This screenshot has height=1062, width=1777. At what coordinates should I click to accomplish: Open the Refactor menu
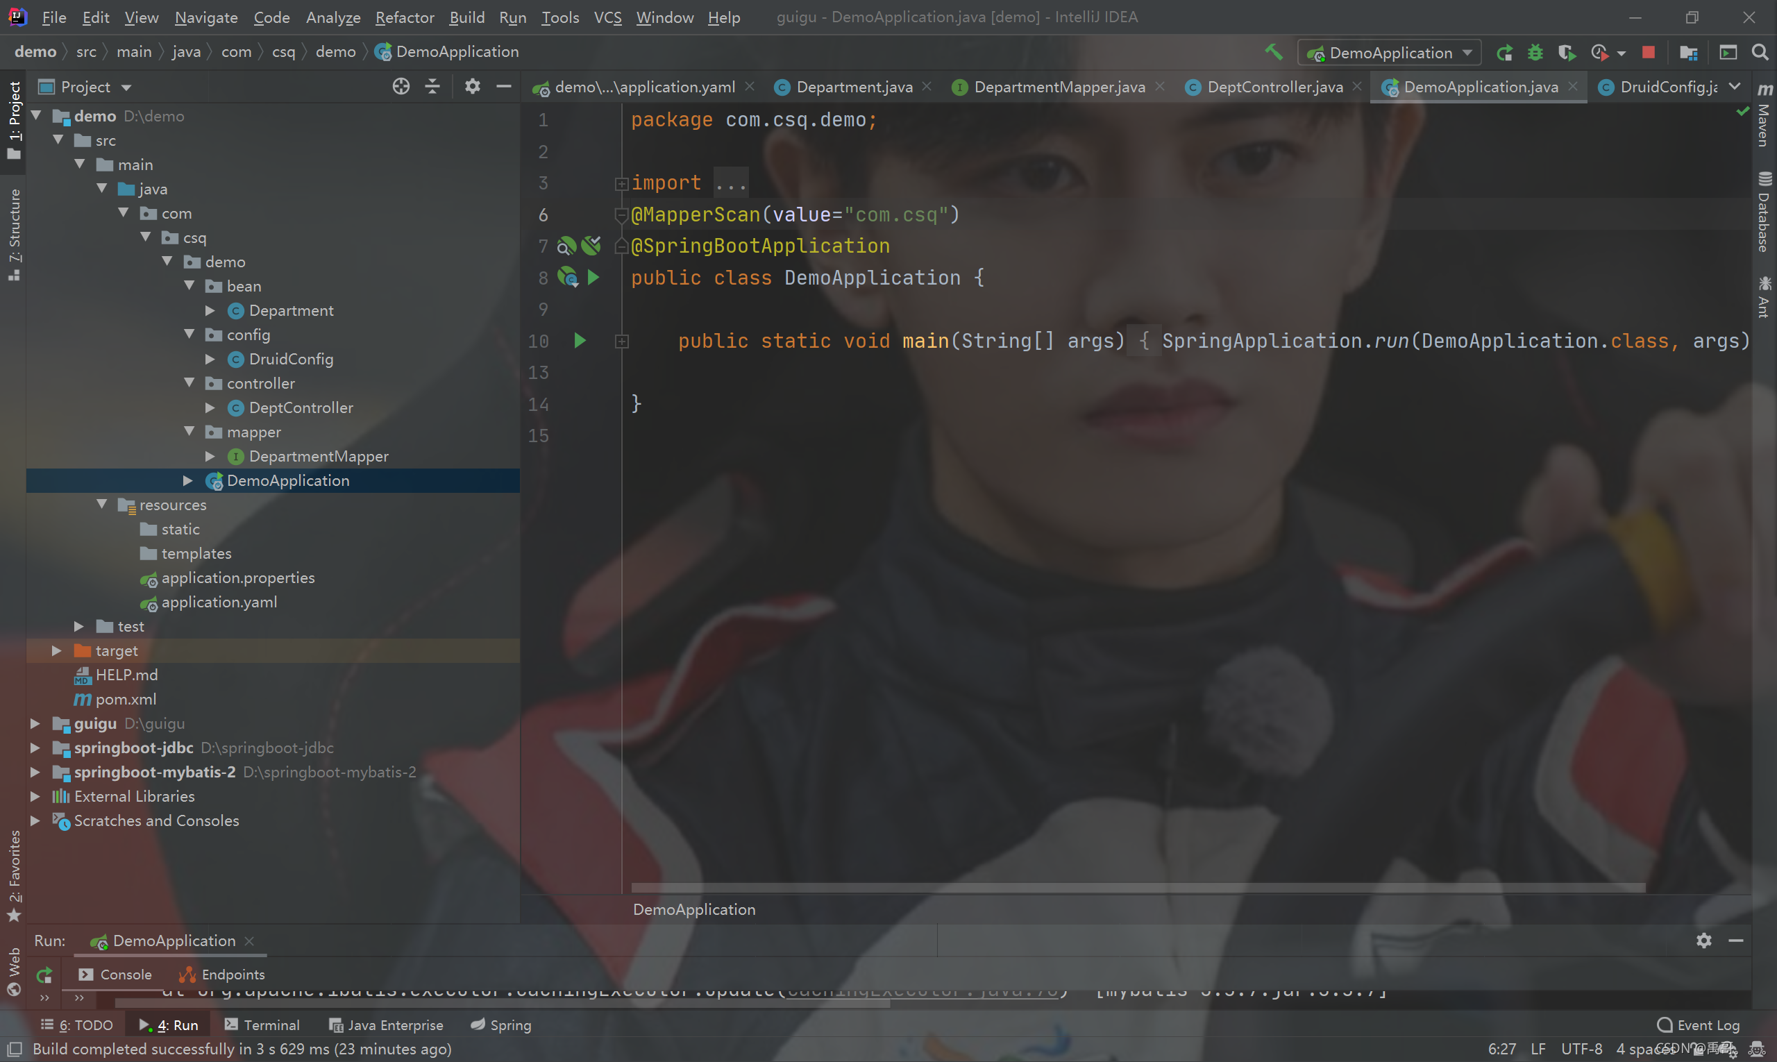coord(402,17)
